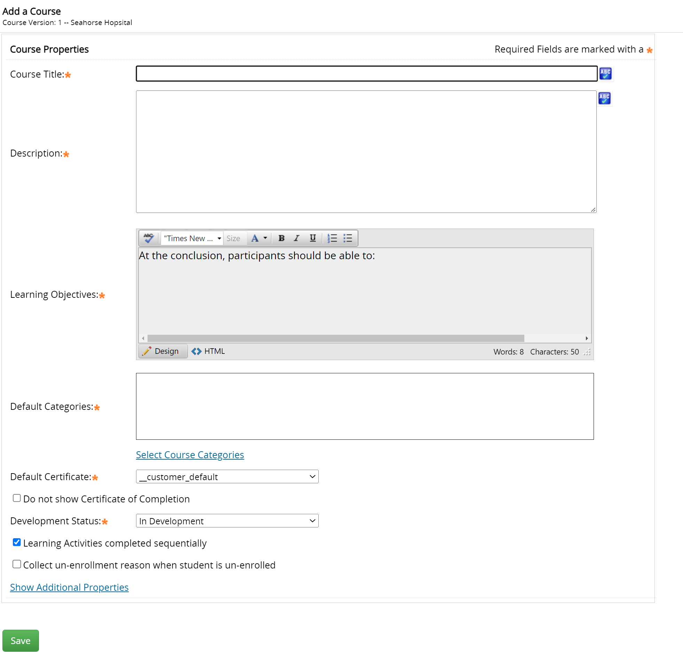Insert a bulleted list in the editor
The height and width of the screenshot is (652, 683).
(x=348, y=238)
